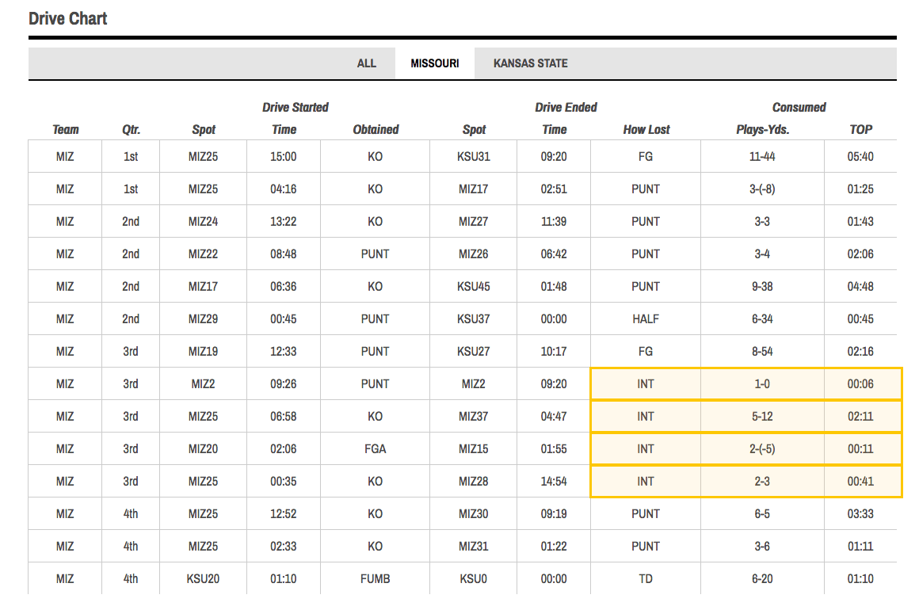Select the start spot 'MIZ24'
The height and width of the screenshot is (610, 919).
coord(204,222)
